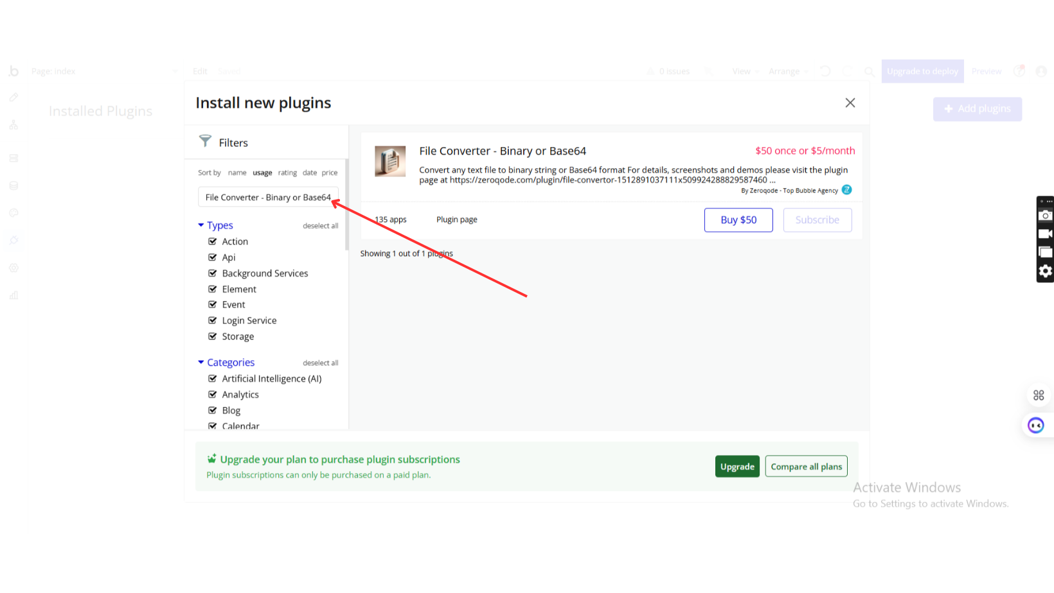1054x593 pixels.
Task: Sort plugins by rating
Action: click(x=287, y=173)
